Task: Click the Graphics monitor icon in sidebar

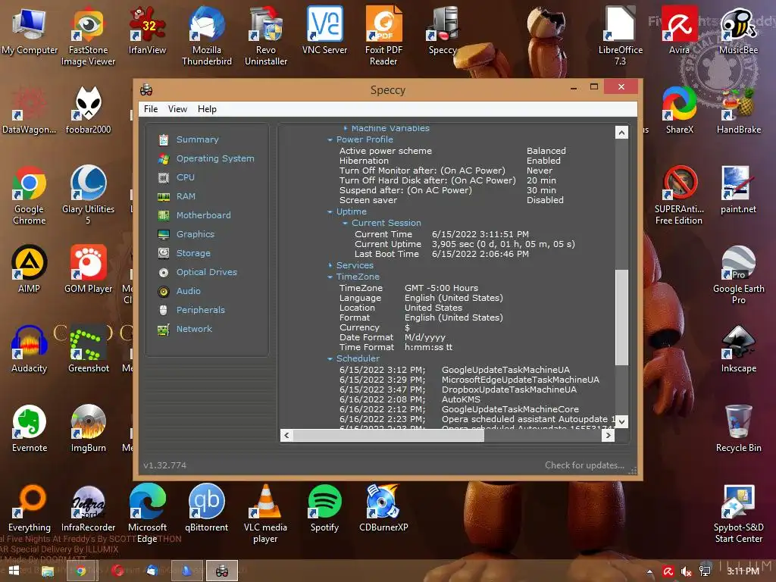Action: click(x=164, y=235)
